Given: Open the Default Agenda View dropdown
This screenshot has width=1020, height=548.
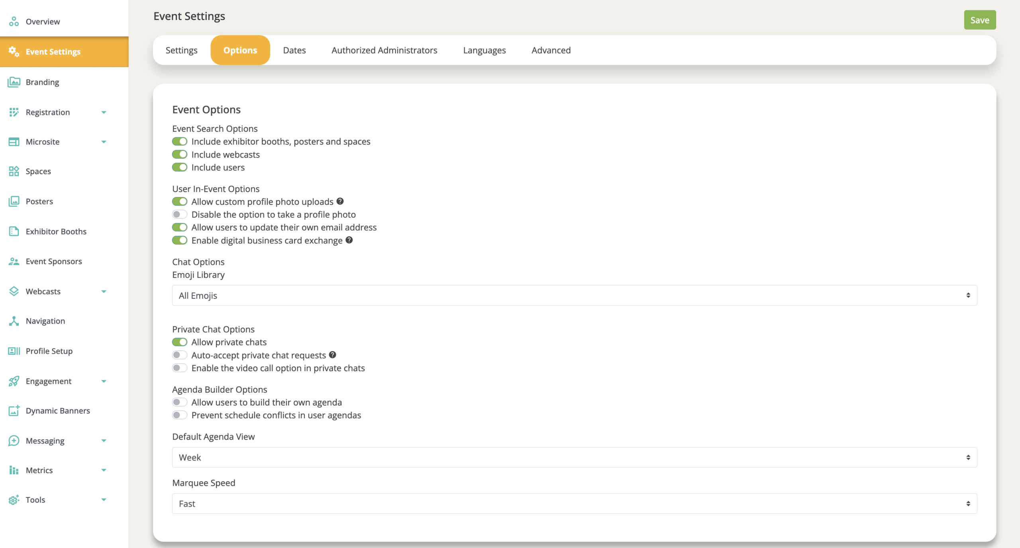Looking at the screenshot, I should [574, 457].
